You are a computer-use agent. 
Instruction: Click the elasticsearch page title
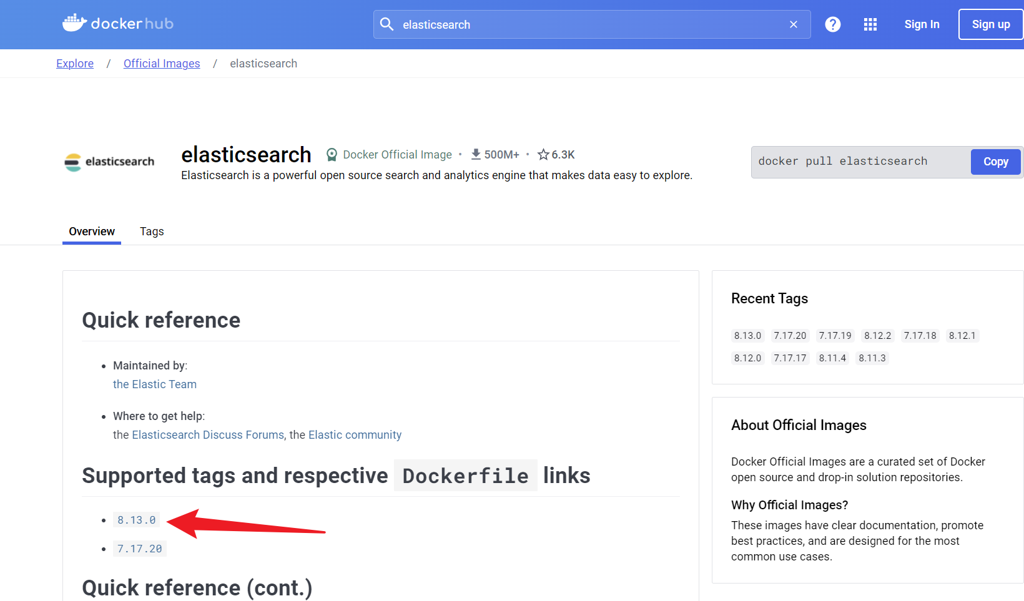coord(246,154)
